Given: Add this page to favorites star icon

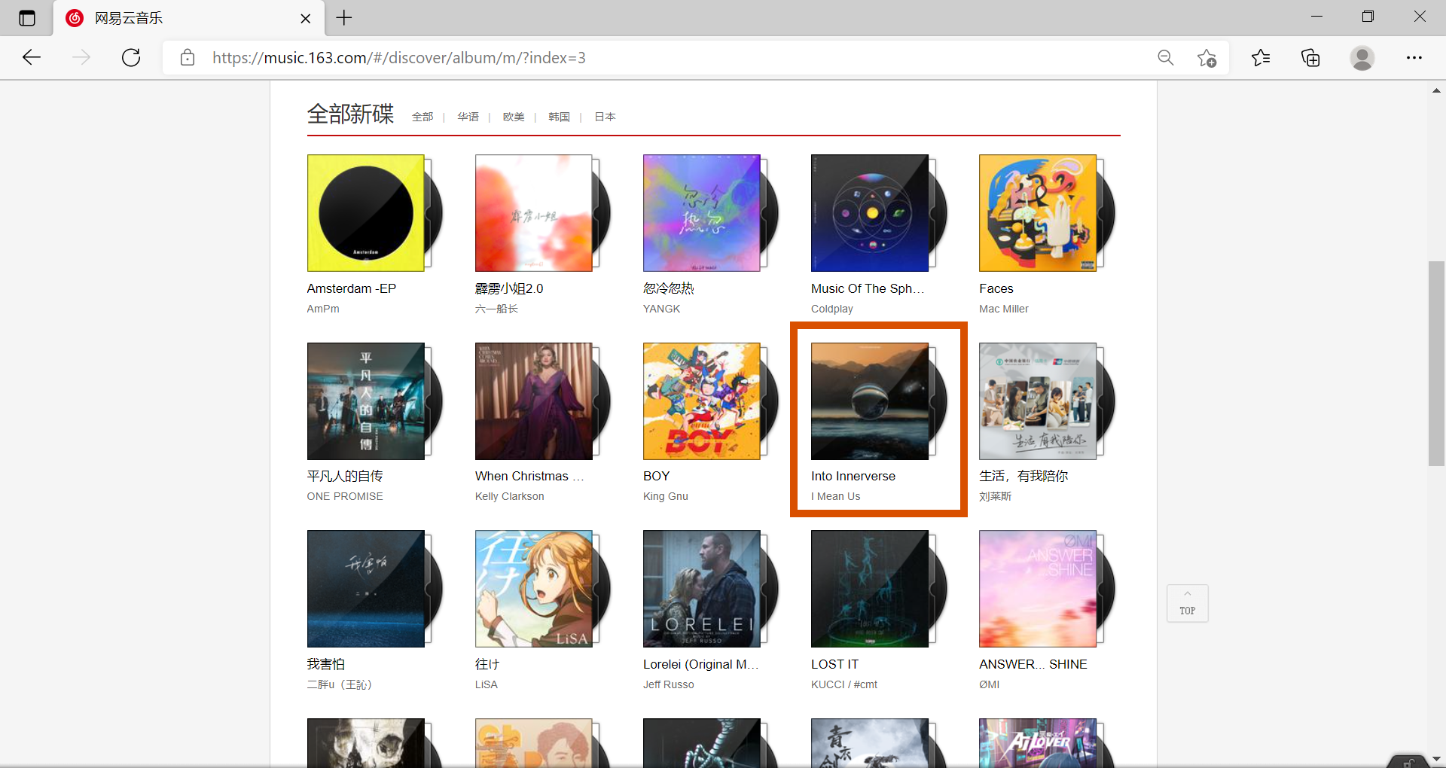Looking at the screenshot, I should (x=1207, y=58).
